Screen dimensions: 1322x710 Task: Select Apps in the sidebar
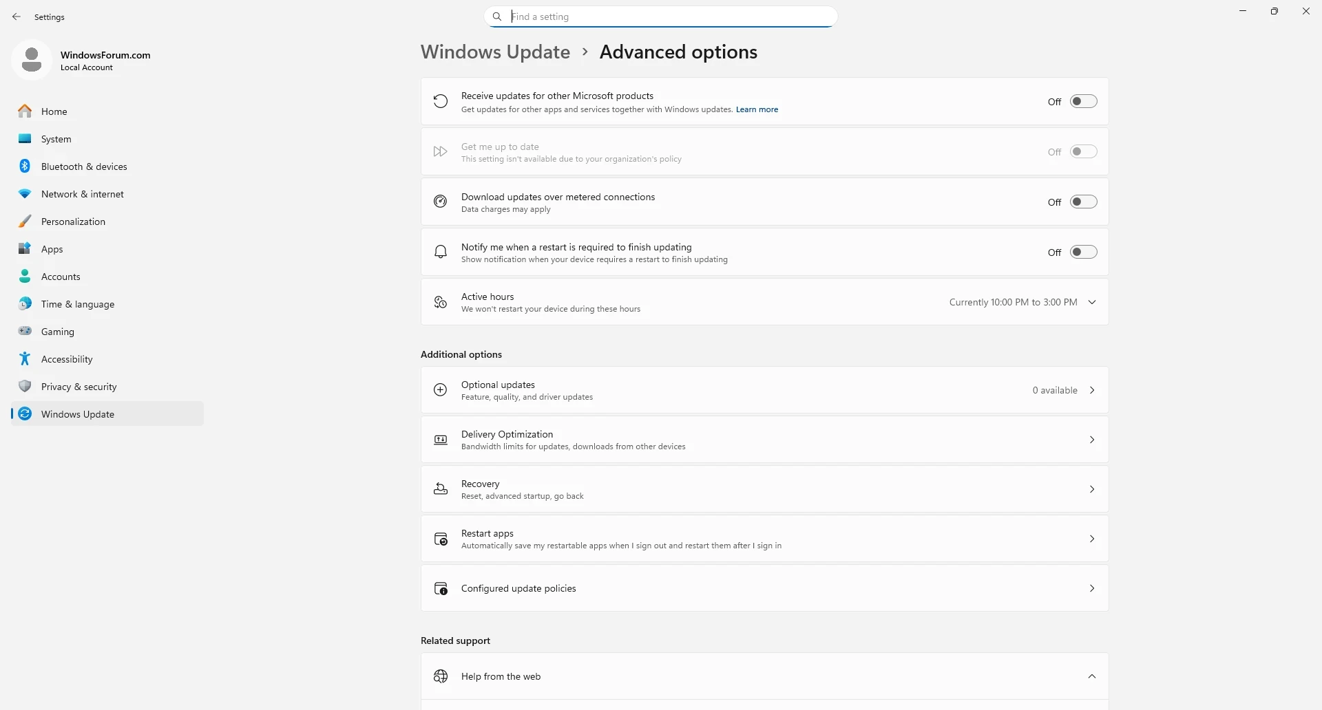pyautogui.click(x=107, y=248)
